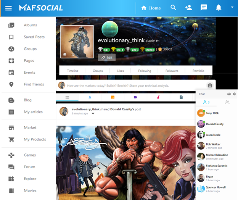Open chat with Spencer Howell
Screen dimensions: 238x200
[x=216, y=189]
